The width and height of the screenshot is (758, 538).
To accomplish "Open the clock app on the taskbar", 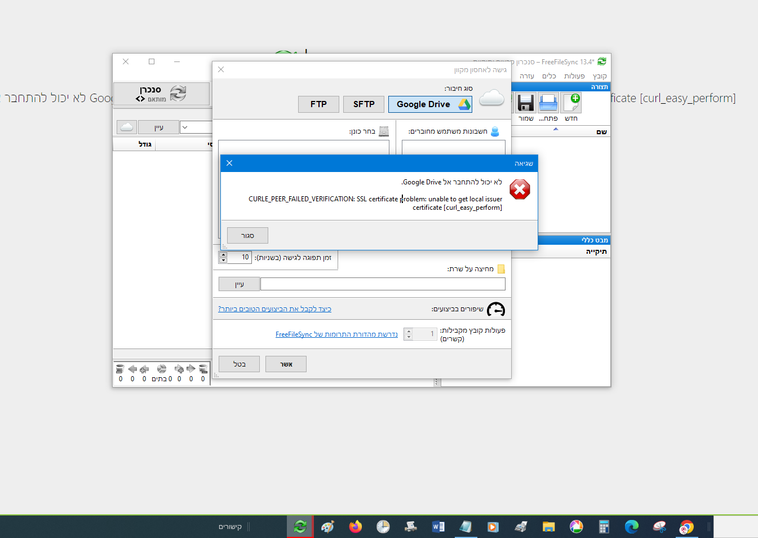I will tap(383, 527).
